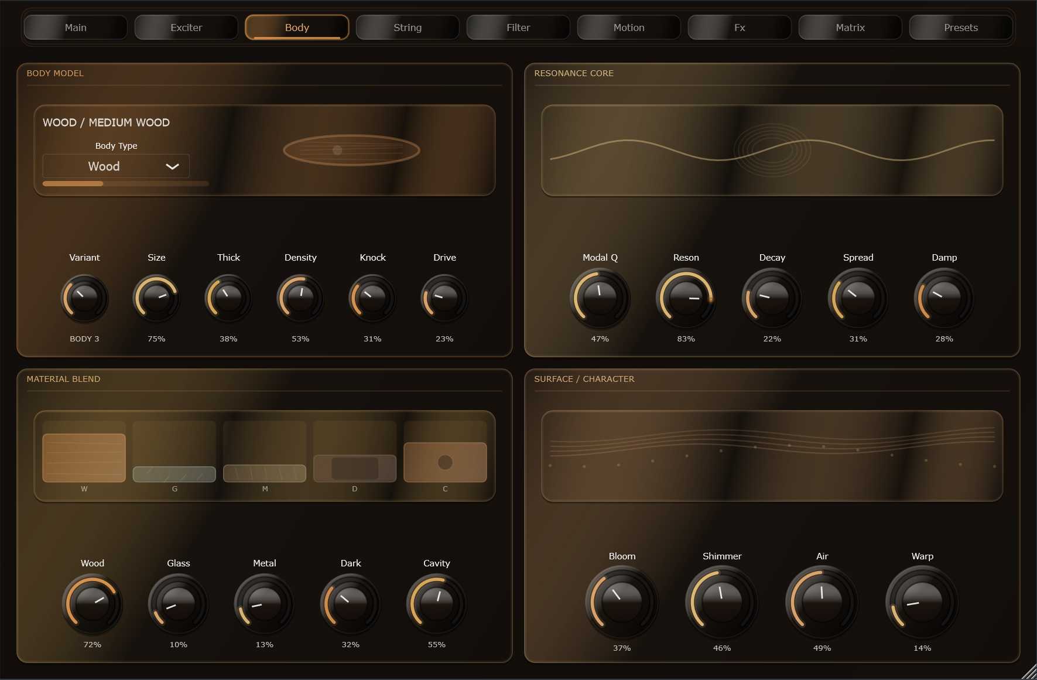Click the Modal Q knob

pos(600,298)
